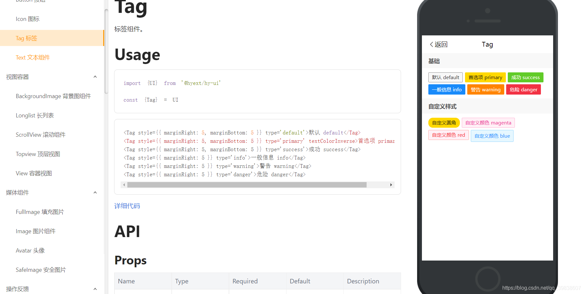The width and height of the screenshot is (584, 294).
Task: Click the type='danger' code line
Action: coord(214,174)
